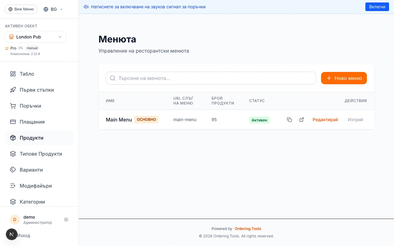Expand the London Pub venue selector

click(36, 37)
